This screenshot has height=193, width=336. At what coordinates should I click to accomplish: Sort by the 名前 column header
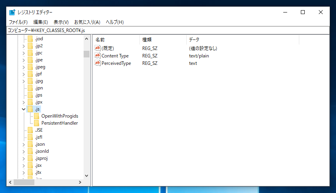[x=116, y=39]
